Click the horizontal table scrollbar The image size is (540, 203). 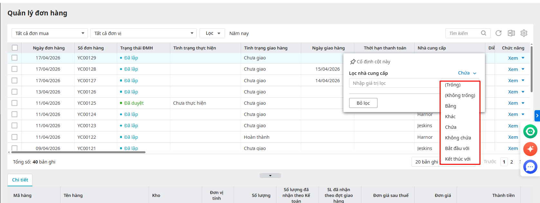click(77, 152)
